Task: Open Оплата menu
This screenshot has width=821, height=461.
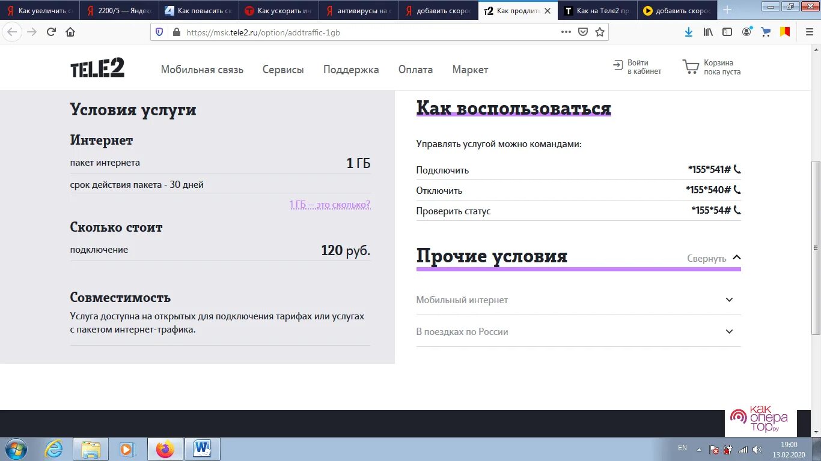Action: [415, 70]
